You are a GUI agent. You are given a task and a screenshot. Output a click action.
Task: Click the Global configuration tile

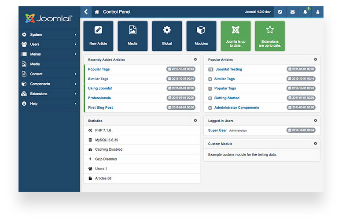167,36
